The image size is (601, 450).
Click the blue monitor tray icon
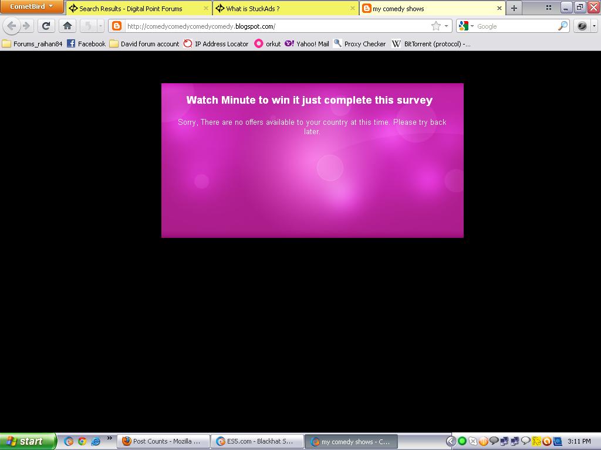point(557,441)
